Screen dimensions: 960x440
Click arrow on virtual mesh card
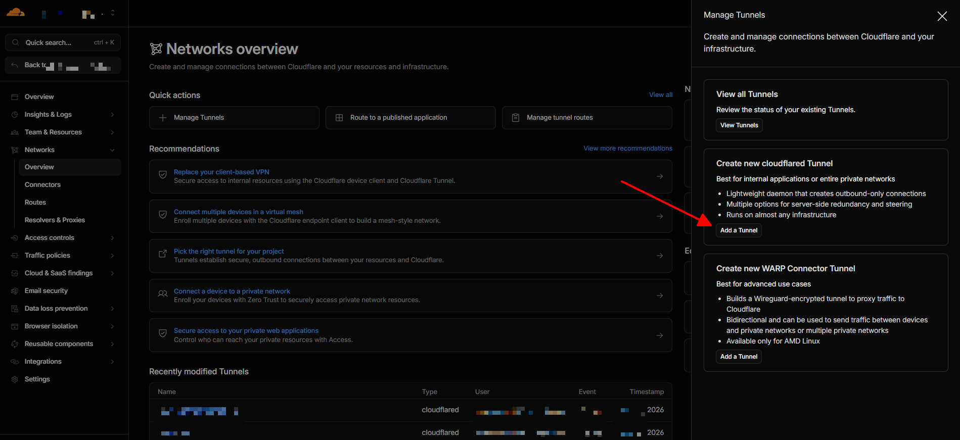pyautogui.click(x=660, y=216)
